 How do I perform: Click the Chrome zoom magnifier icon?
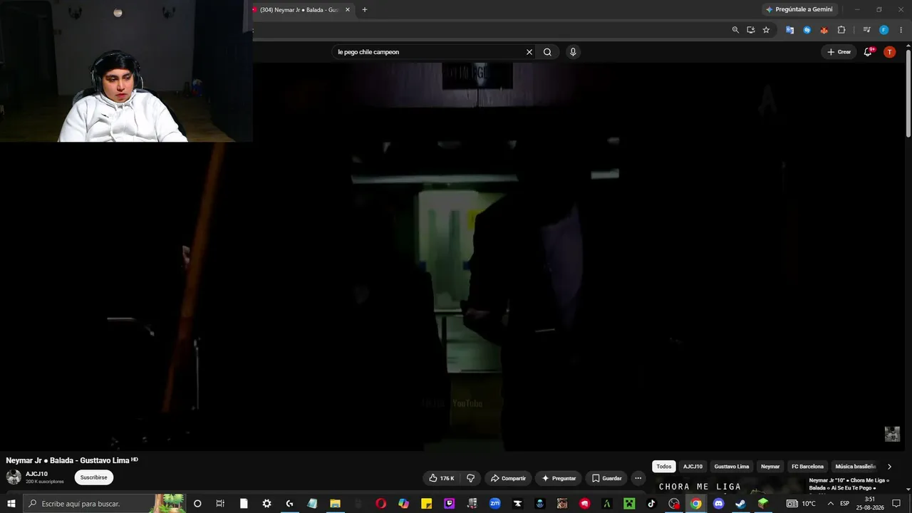735,30
